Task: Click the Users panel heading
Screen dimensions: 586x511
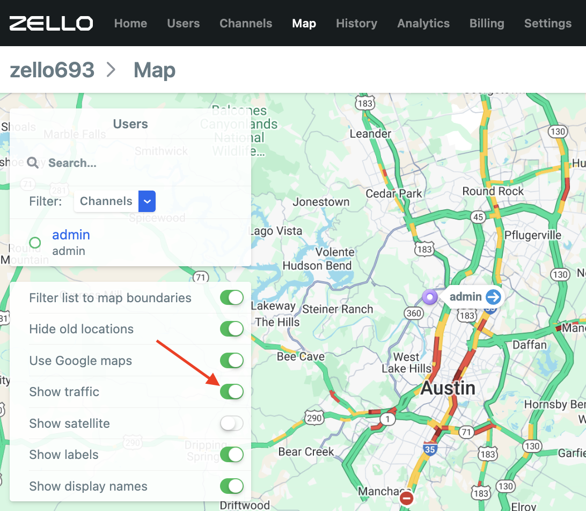Action: click(x=130, y=124)
